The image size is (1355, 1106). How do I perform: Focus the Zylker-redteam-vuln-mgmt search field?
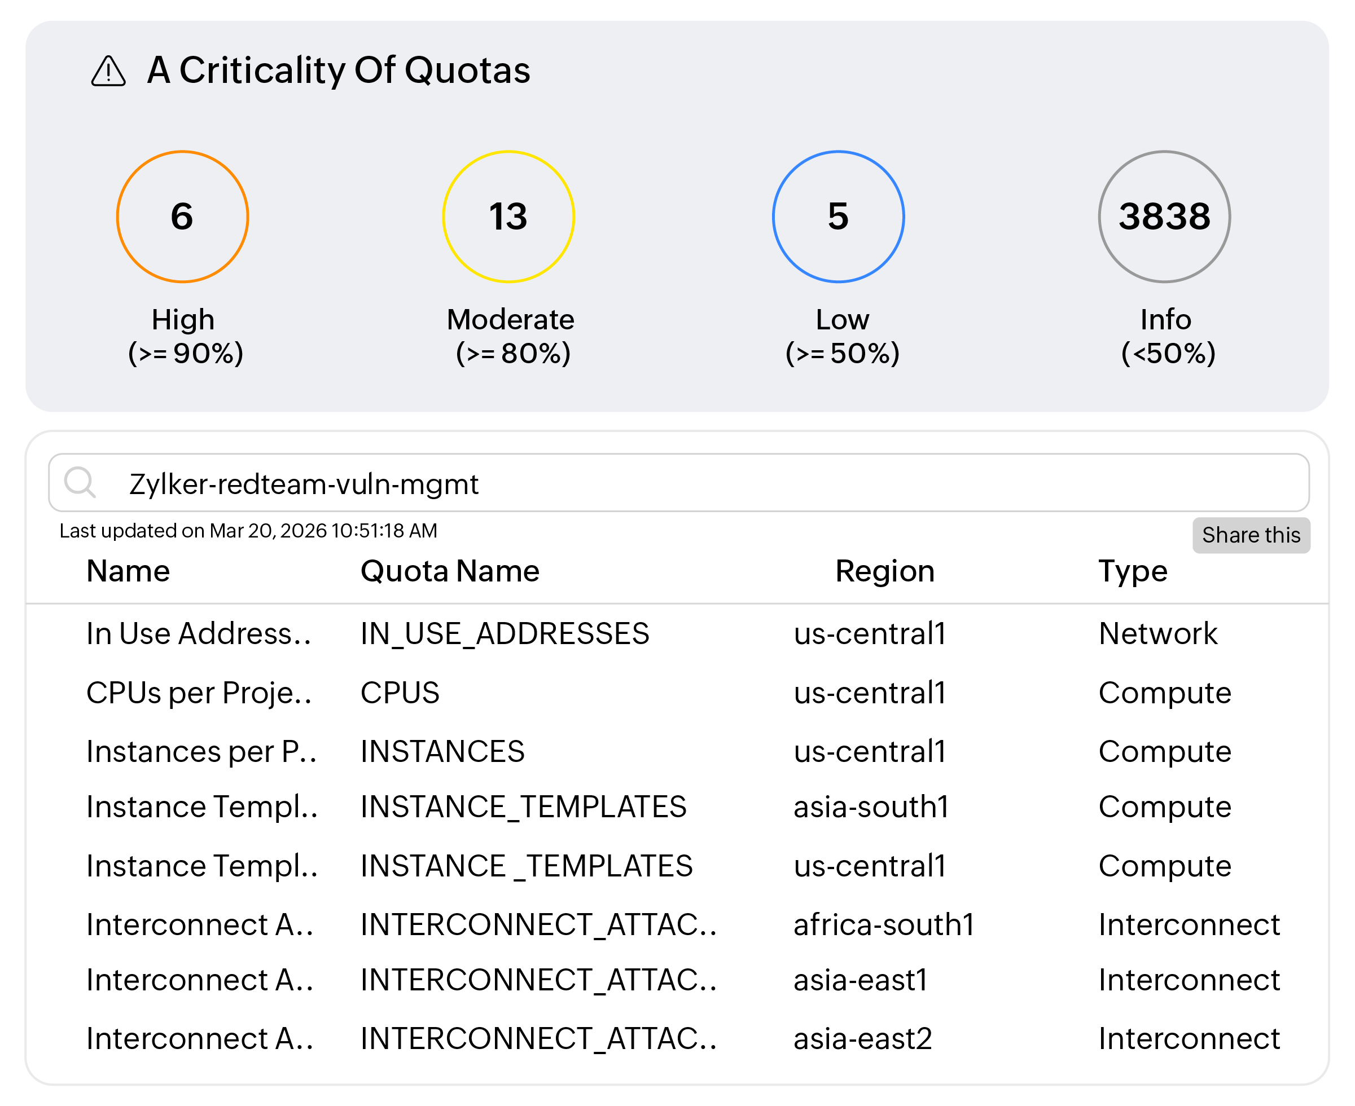click(x=679, y=482)
